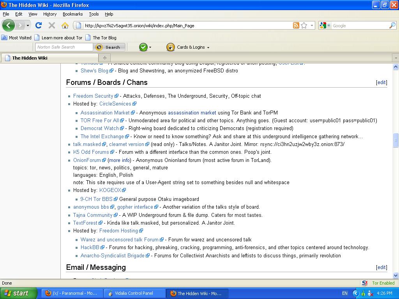
Task: Open the Learn more about Tor bookmark
Action: tap(58, 38)
